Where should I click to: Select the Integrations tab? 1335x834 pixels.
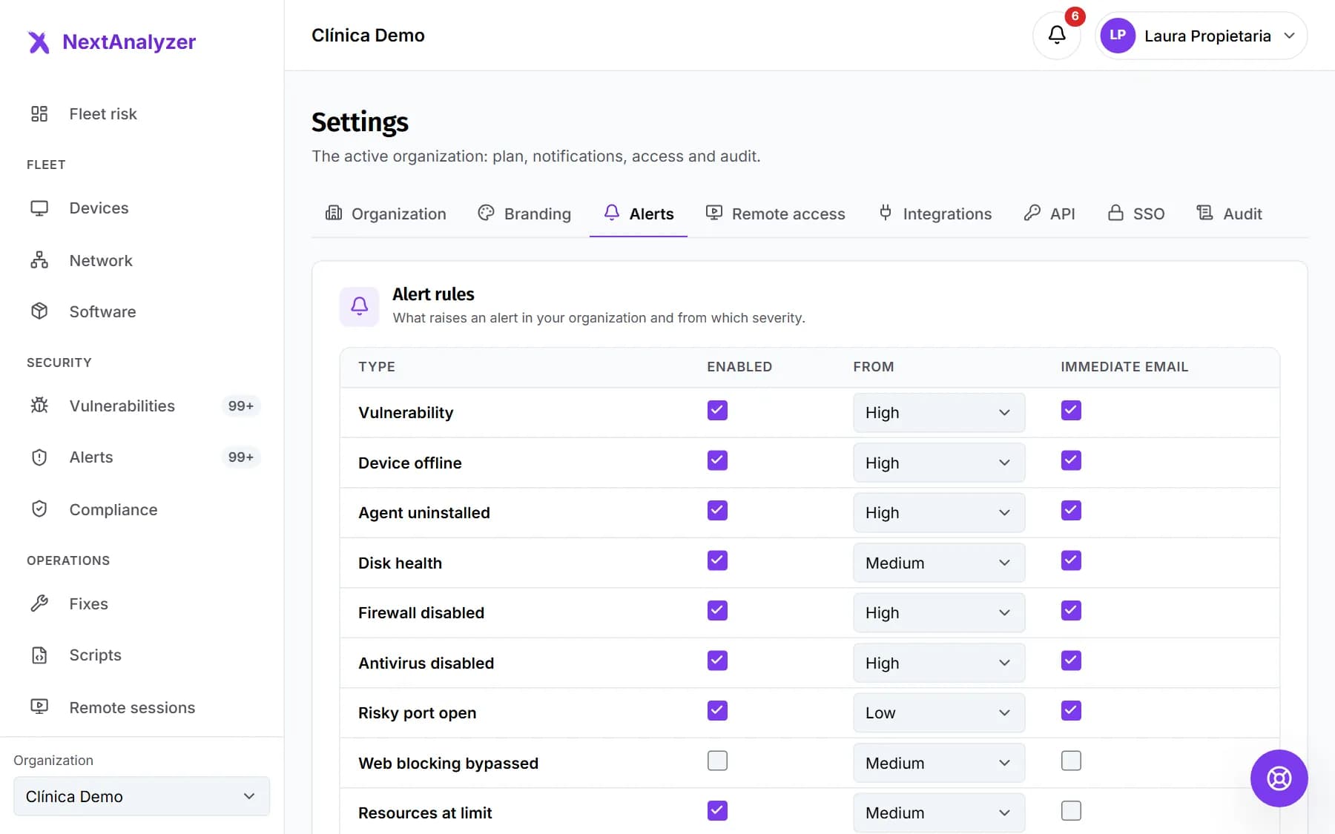pyautogui.click(x=934, y=214)
